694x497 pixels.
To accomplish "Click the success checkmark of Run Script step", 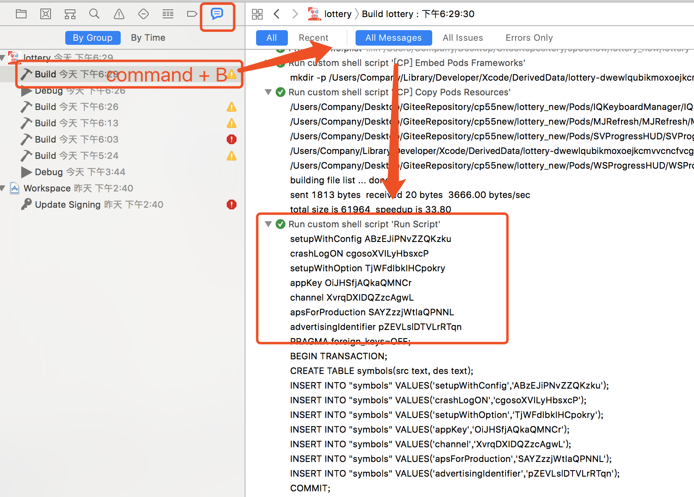I will pos(281,224).
